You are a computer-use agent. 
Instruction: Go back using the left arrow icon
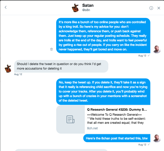pyautogui.click(x=6, y=7)
